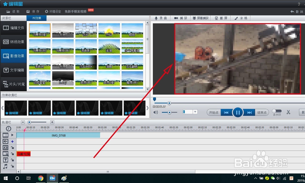
Task: Open the 读取 load project button
Action: (x=13, y=12)
